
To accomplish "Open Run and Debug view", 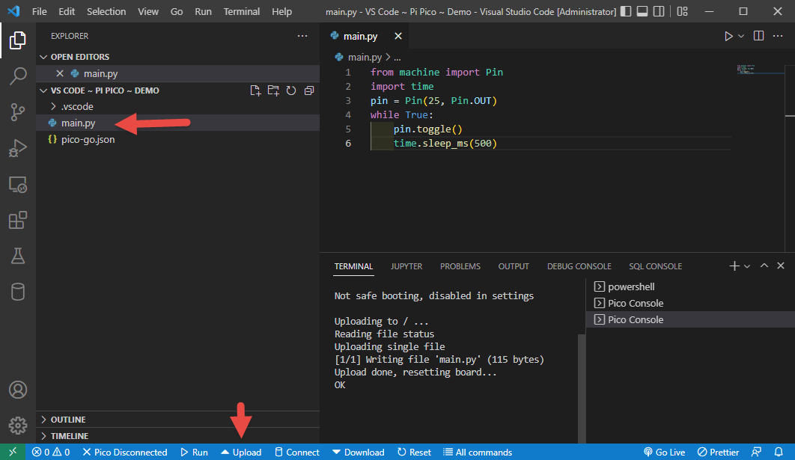I will pyautogui.click(x=17, y=148).
